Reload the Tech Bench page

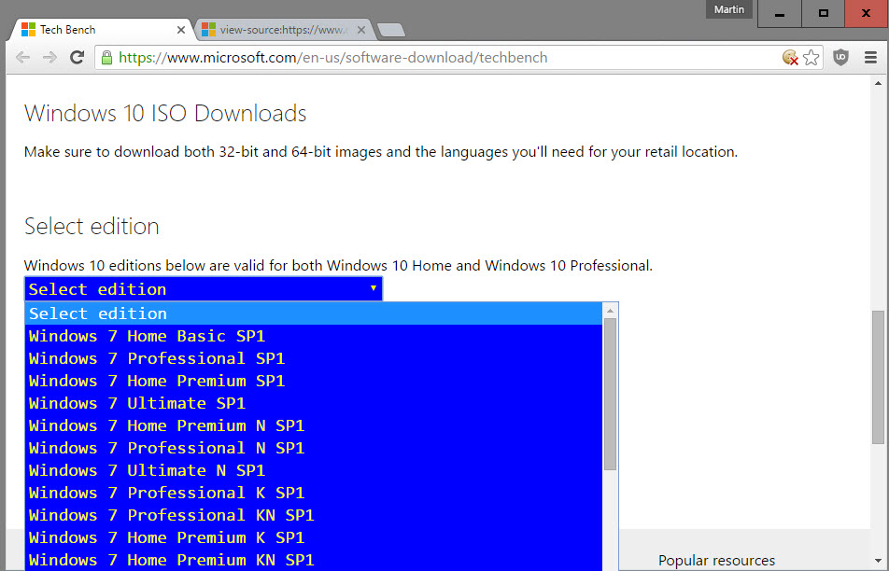pyautogui.click(x=78, y=57)
